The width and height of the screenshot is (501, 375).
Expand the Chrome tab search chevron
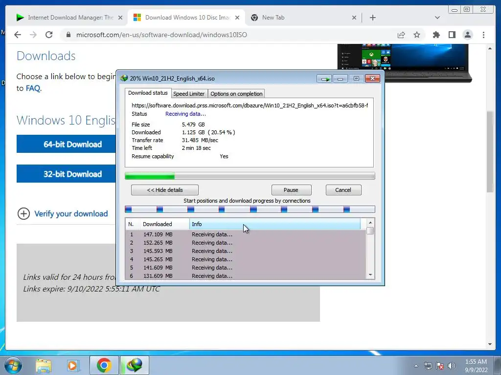(x=437, y=18)
